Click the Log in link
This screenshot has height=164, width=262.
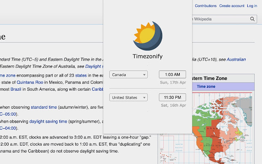click(x=252, y=6)
